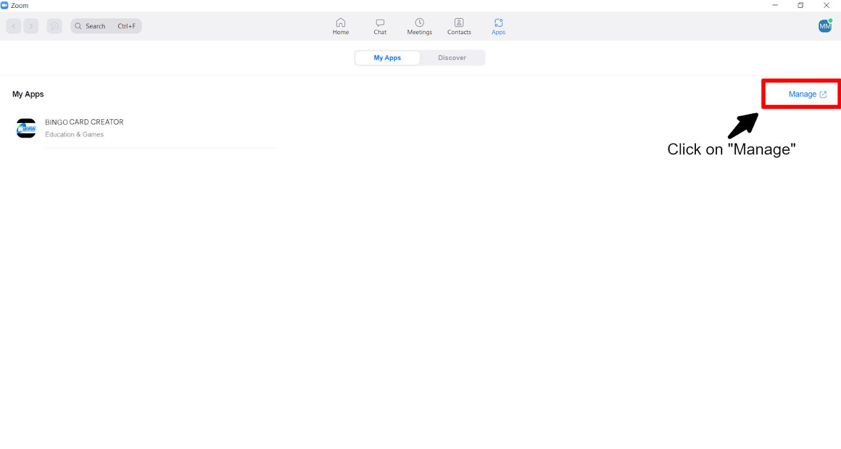Open the Home tab
841x449 pixels.
coord(341,26)
